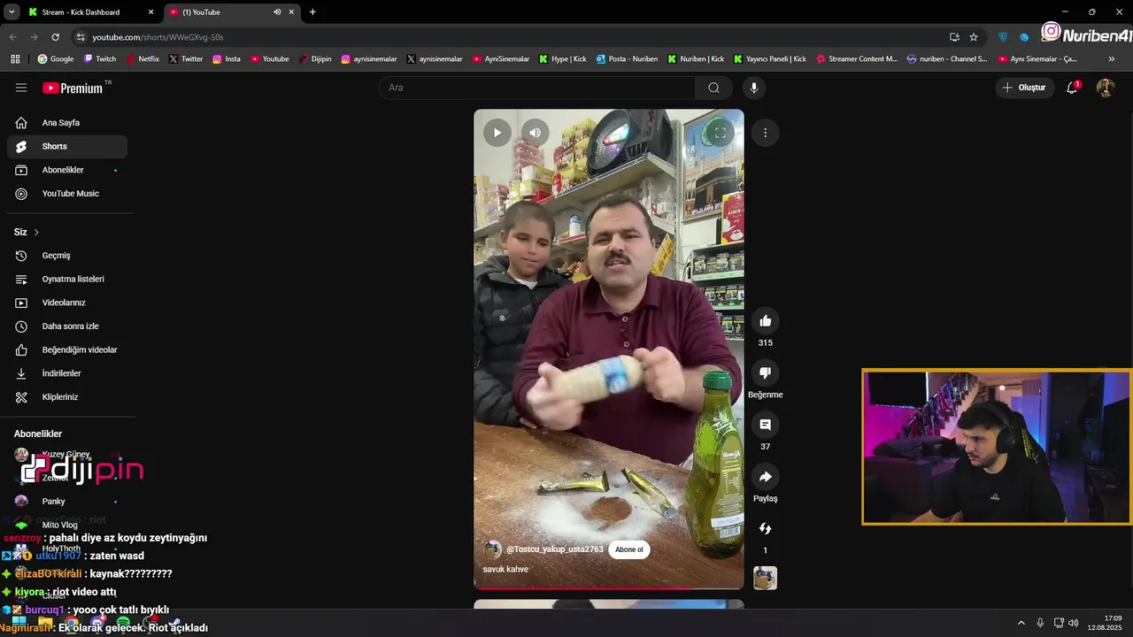The height and width of the screenshot is (637, 1133).
Task: Open the Twitch bookmark
Action: (99, 59)
